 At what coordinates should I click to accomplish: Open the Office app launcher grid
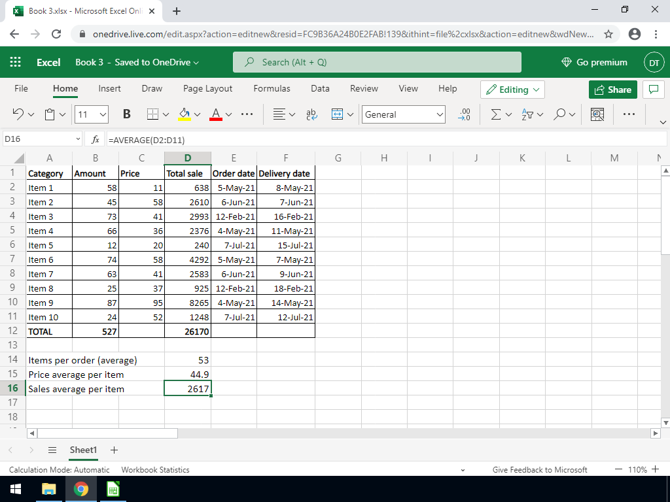click(16, 62)
